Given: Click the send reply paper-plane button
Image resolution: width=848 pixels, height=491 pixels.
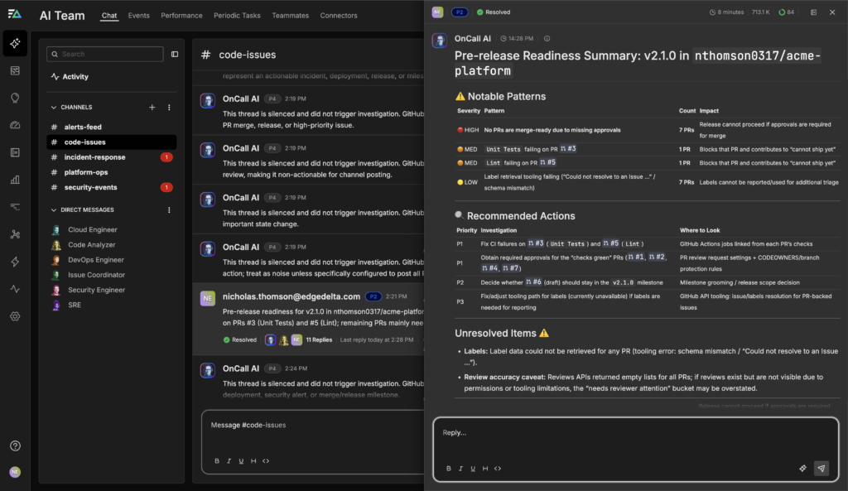Looking at the screenshot, I should click(821, 468).
